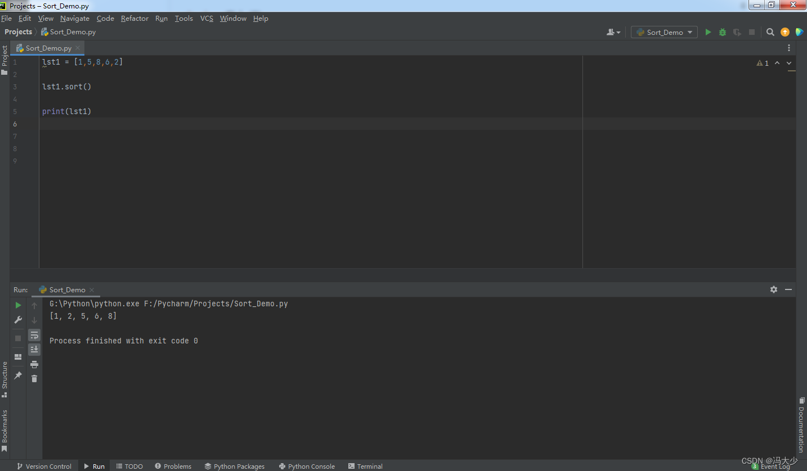Click the Run panel stop square
807x471 pixels.
(x=18, y=338)
